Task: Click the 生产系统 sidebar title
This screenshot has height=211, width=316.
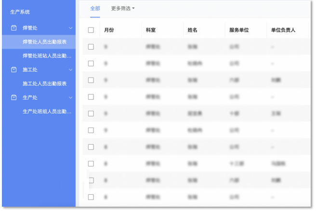Action: (x=20, y=12)
